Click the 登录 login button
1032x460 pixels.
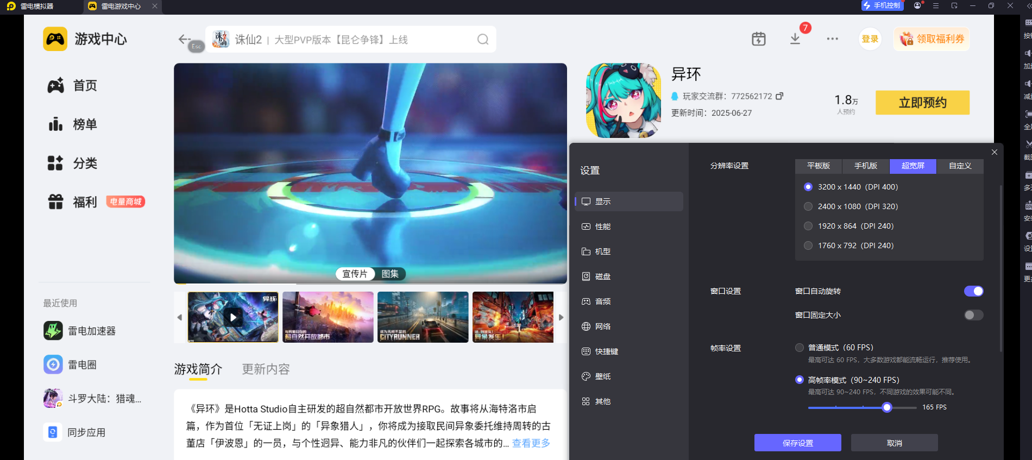[x=870, y=39]
